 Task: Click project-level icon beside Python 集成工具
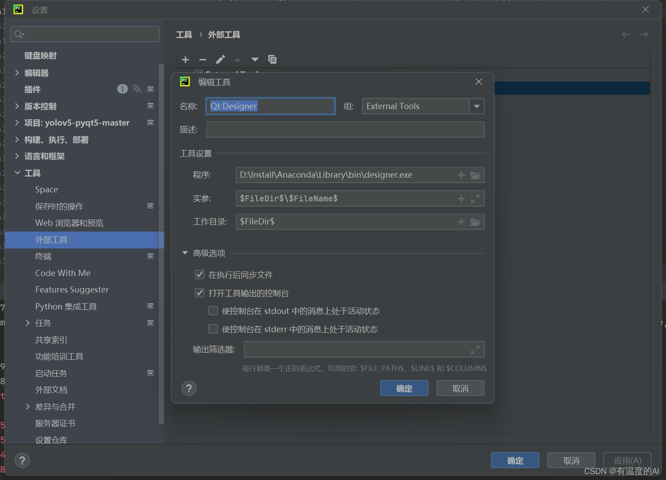click(x=151, y=306)
